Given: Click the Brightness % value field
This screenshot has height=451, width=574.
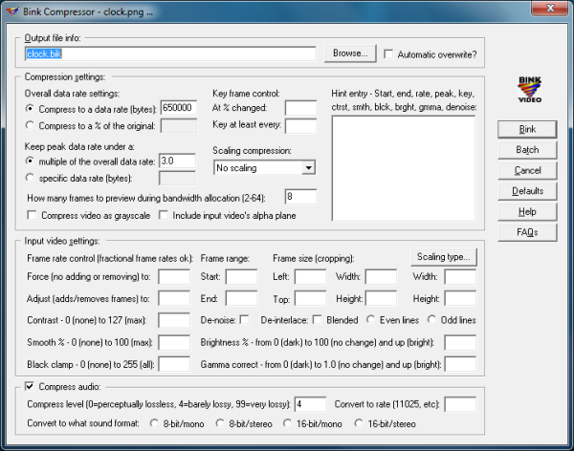Looking at the screenshot, I should tap(460, 342).
